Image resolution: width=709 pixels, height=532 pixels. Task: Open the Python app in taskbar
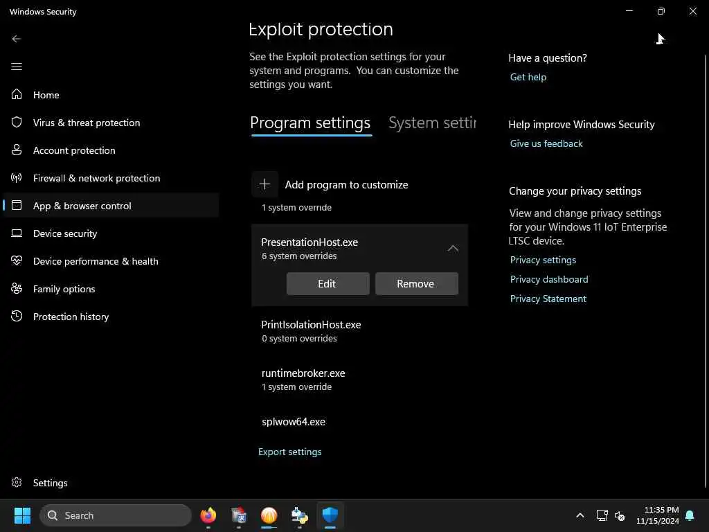[299, 515]
